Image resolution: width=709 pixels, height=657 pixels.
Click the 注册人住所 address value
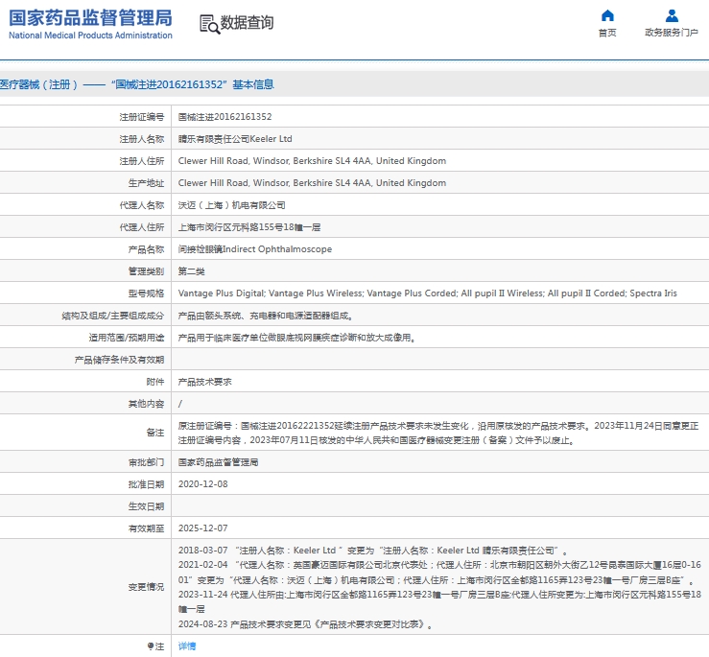pos(312,161)
